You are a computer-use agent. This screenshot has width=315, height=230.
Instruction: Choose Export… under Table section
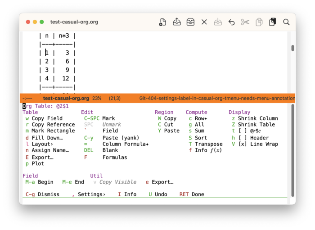(40, 157)
